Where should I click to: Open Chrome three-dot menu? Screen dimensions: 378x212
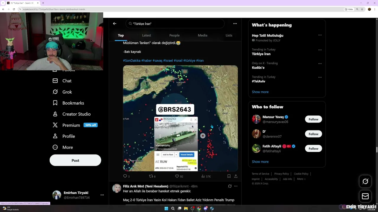pos(374,9)
